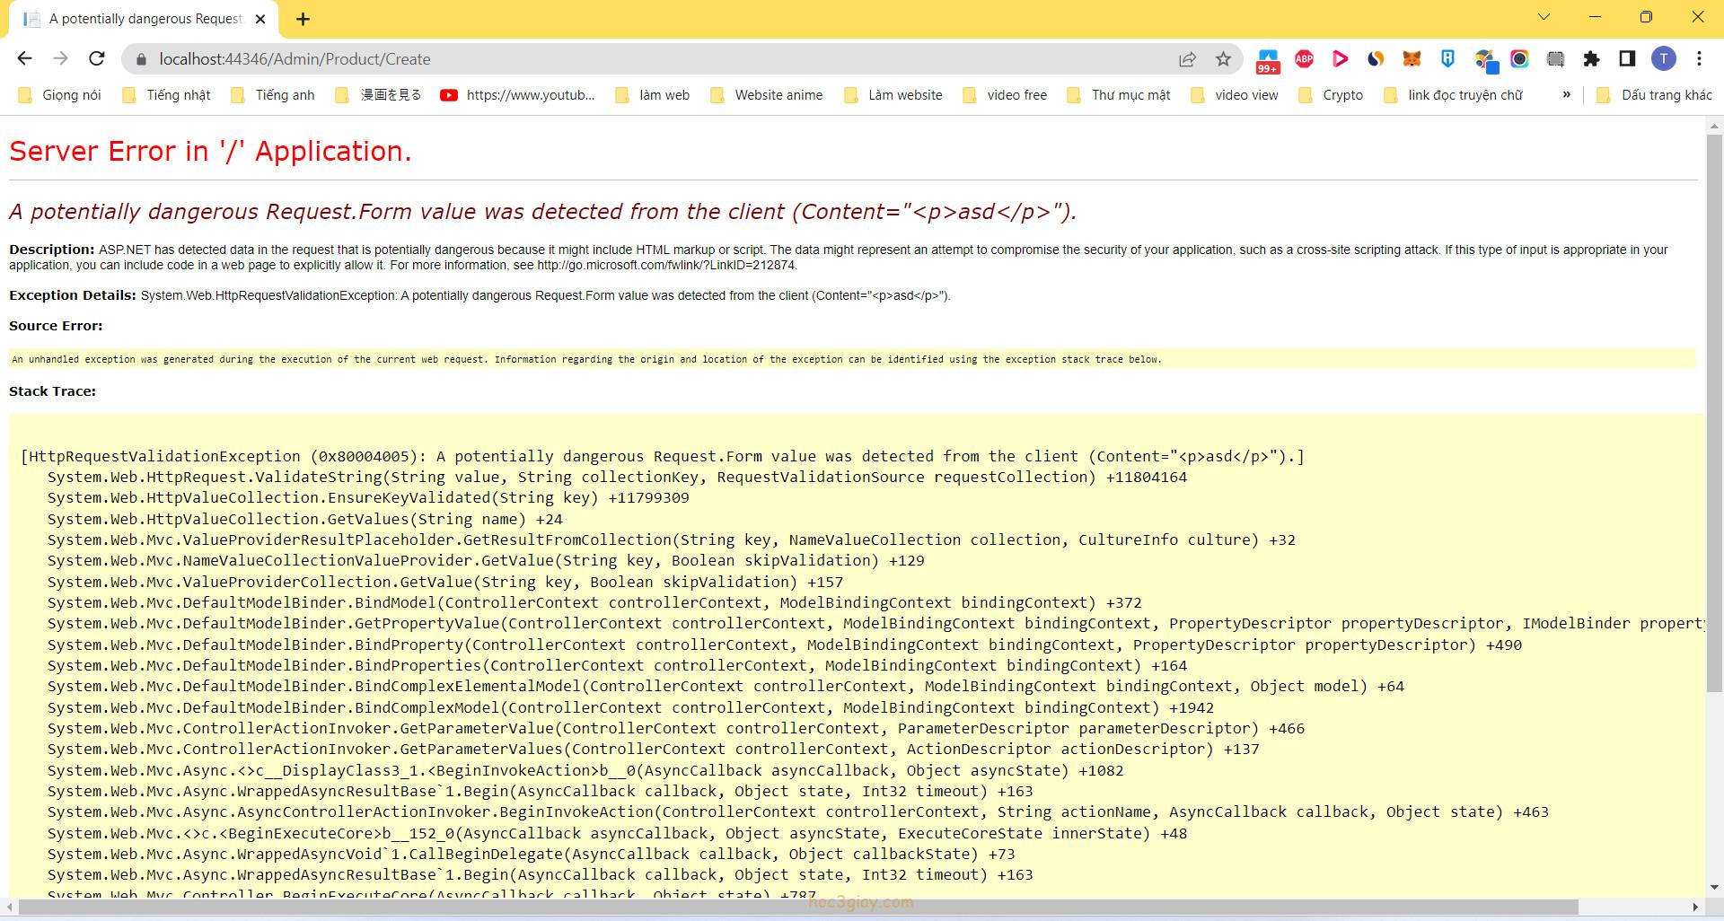
Task: Open the YouTube bookmark link
Action: click(518, 94)
